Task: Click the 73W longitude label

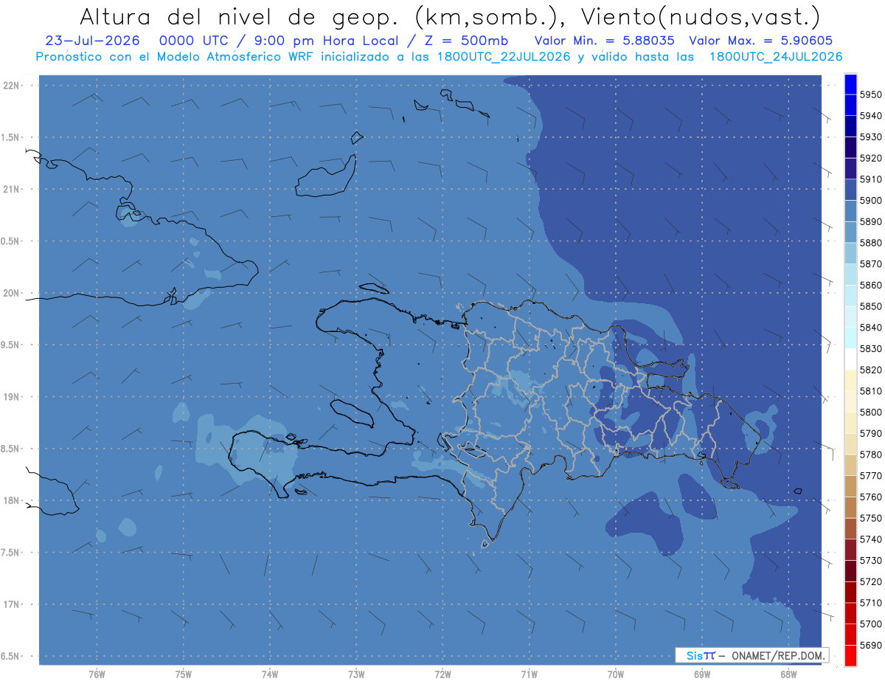Action: pos(356,674)
